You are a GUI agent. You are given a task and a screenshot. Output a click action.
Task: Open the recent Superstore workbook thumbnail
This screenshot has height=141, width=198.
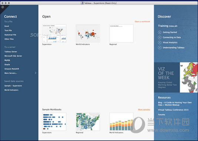click(x=54, y=33)
